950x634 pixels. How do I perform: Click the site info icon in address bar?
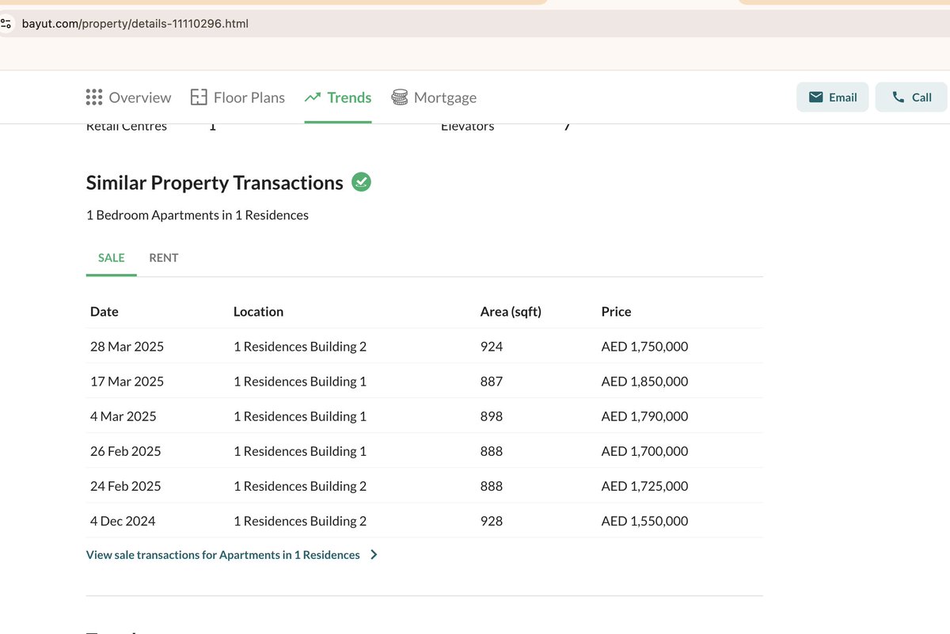[x=6, y=24]
